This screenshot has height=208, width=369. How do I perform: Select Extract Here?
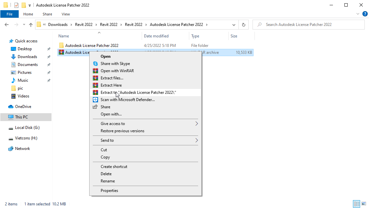111,85
